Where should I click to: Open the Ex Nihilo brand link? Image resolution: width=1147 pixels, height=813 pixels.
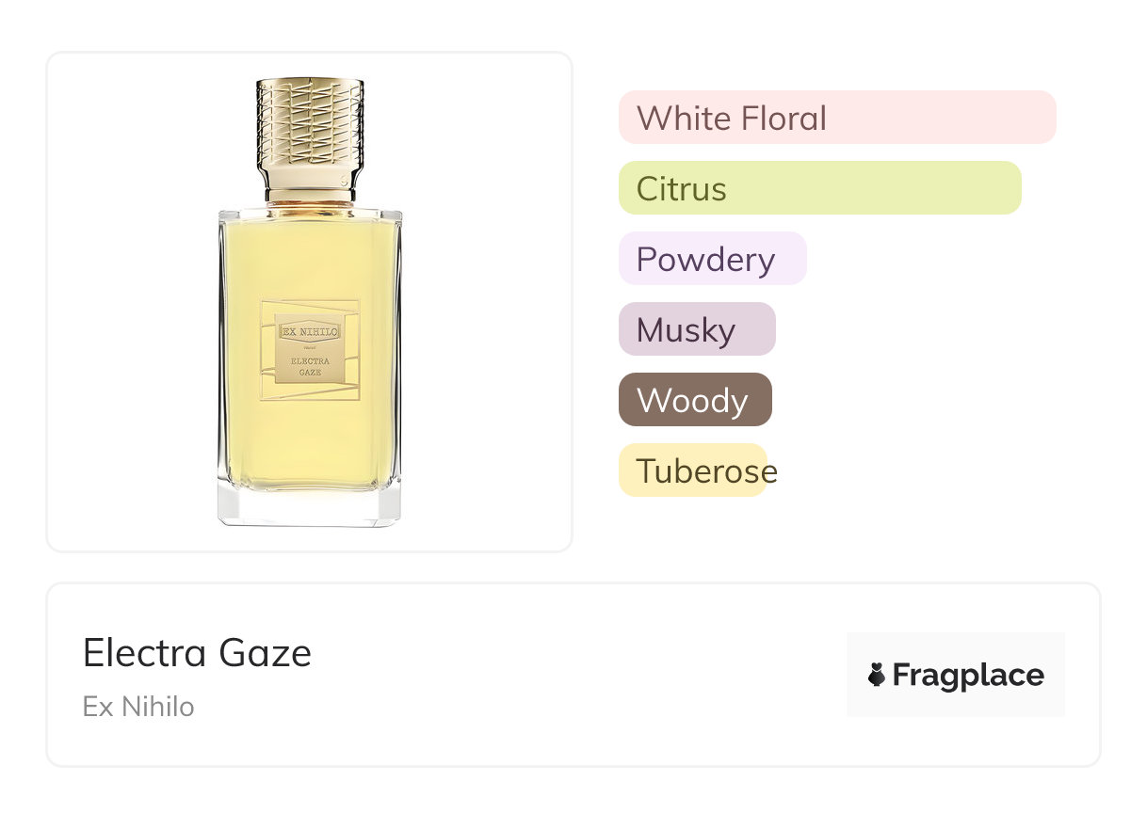click(x=138, y=707)
